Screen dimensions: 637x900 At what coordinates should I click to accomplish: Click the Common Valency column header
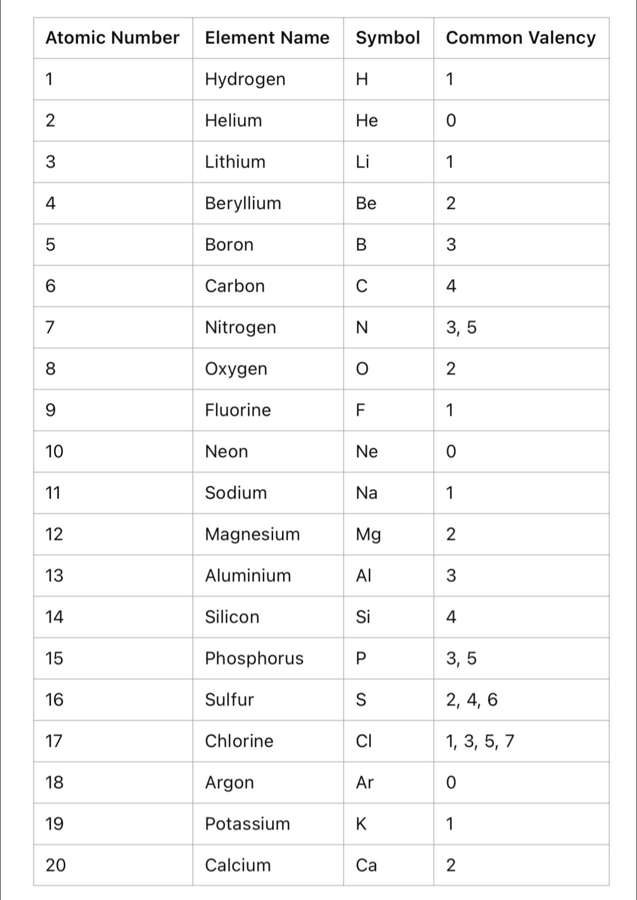point(521,38)
